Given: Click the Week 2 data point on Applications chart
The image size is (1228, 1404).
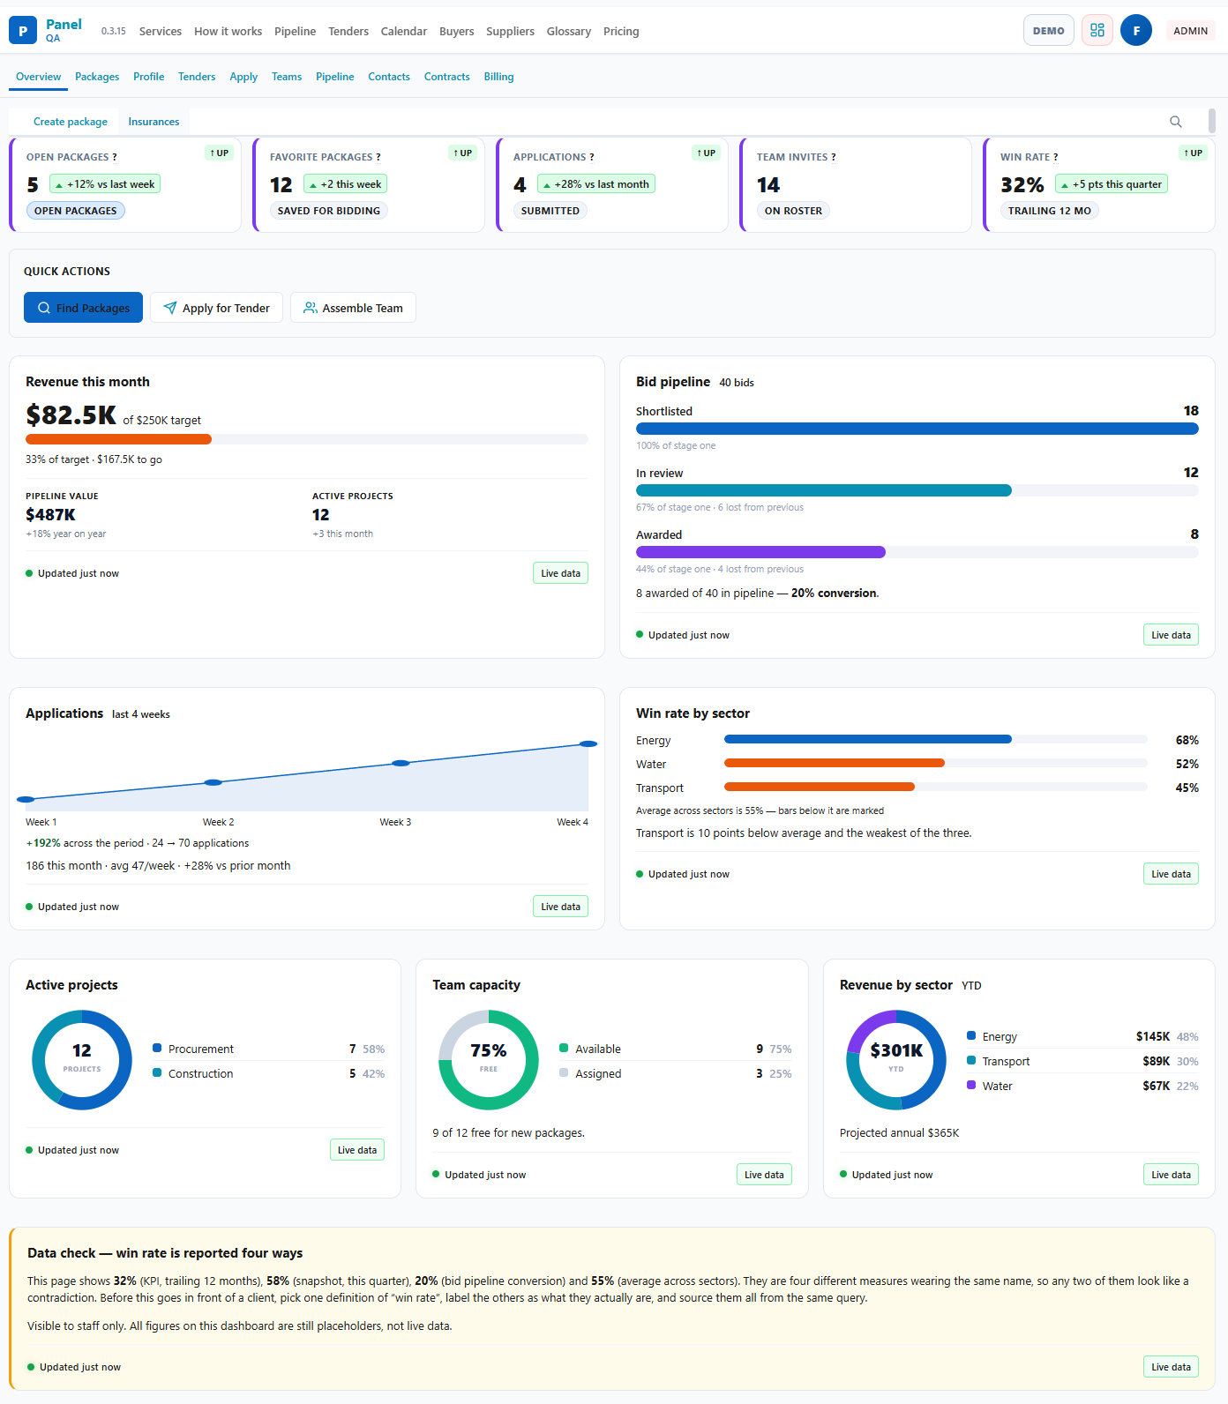Looking at the screenshot, I should (213, 782).
